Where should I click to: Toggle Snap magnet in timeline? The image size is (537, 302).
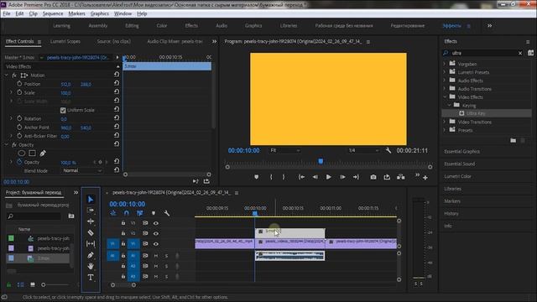click(127, 213)
